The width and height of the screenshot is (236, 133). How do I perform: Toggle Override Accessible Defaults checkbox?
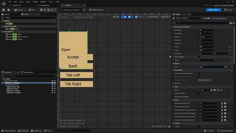click(199, 74)
